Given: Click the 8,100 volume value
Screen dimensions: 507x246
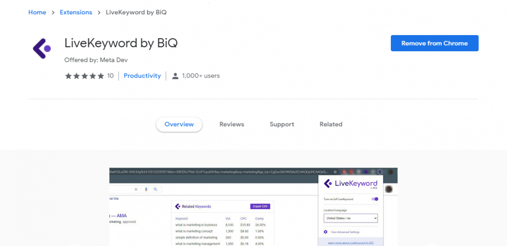Looking at the screenshot, I should pos(229,225).
